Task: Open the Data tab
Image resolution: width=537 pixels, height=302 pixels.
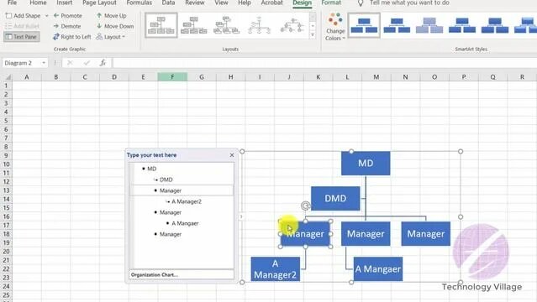Action: tap(168, 3)
